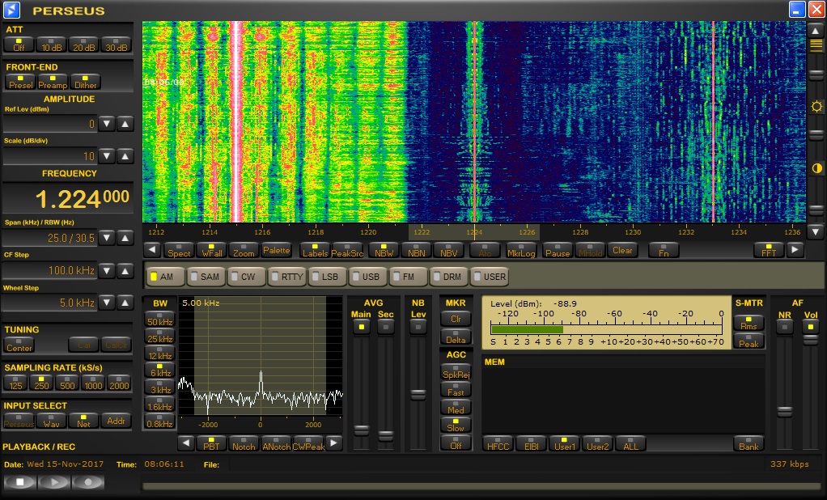Decrease the Ref Lev value with down arrow

click(x=107, y=124)
